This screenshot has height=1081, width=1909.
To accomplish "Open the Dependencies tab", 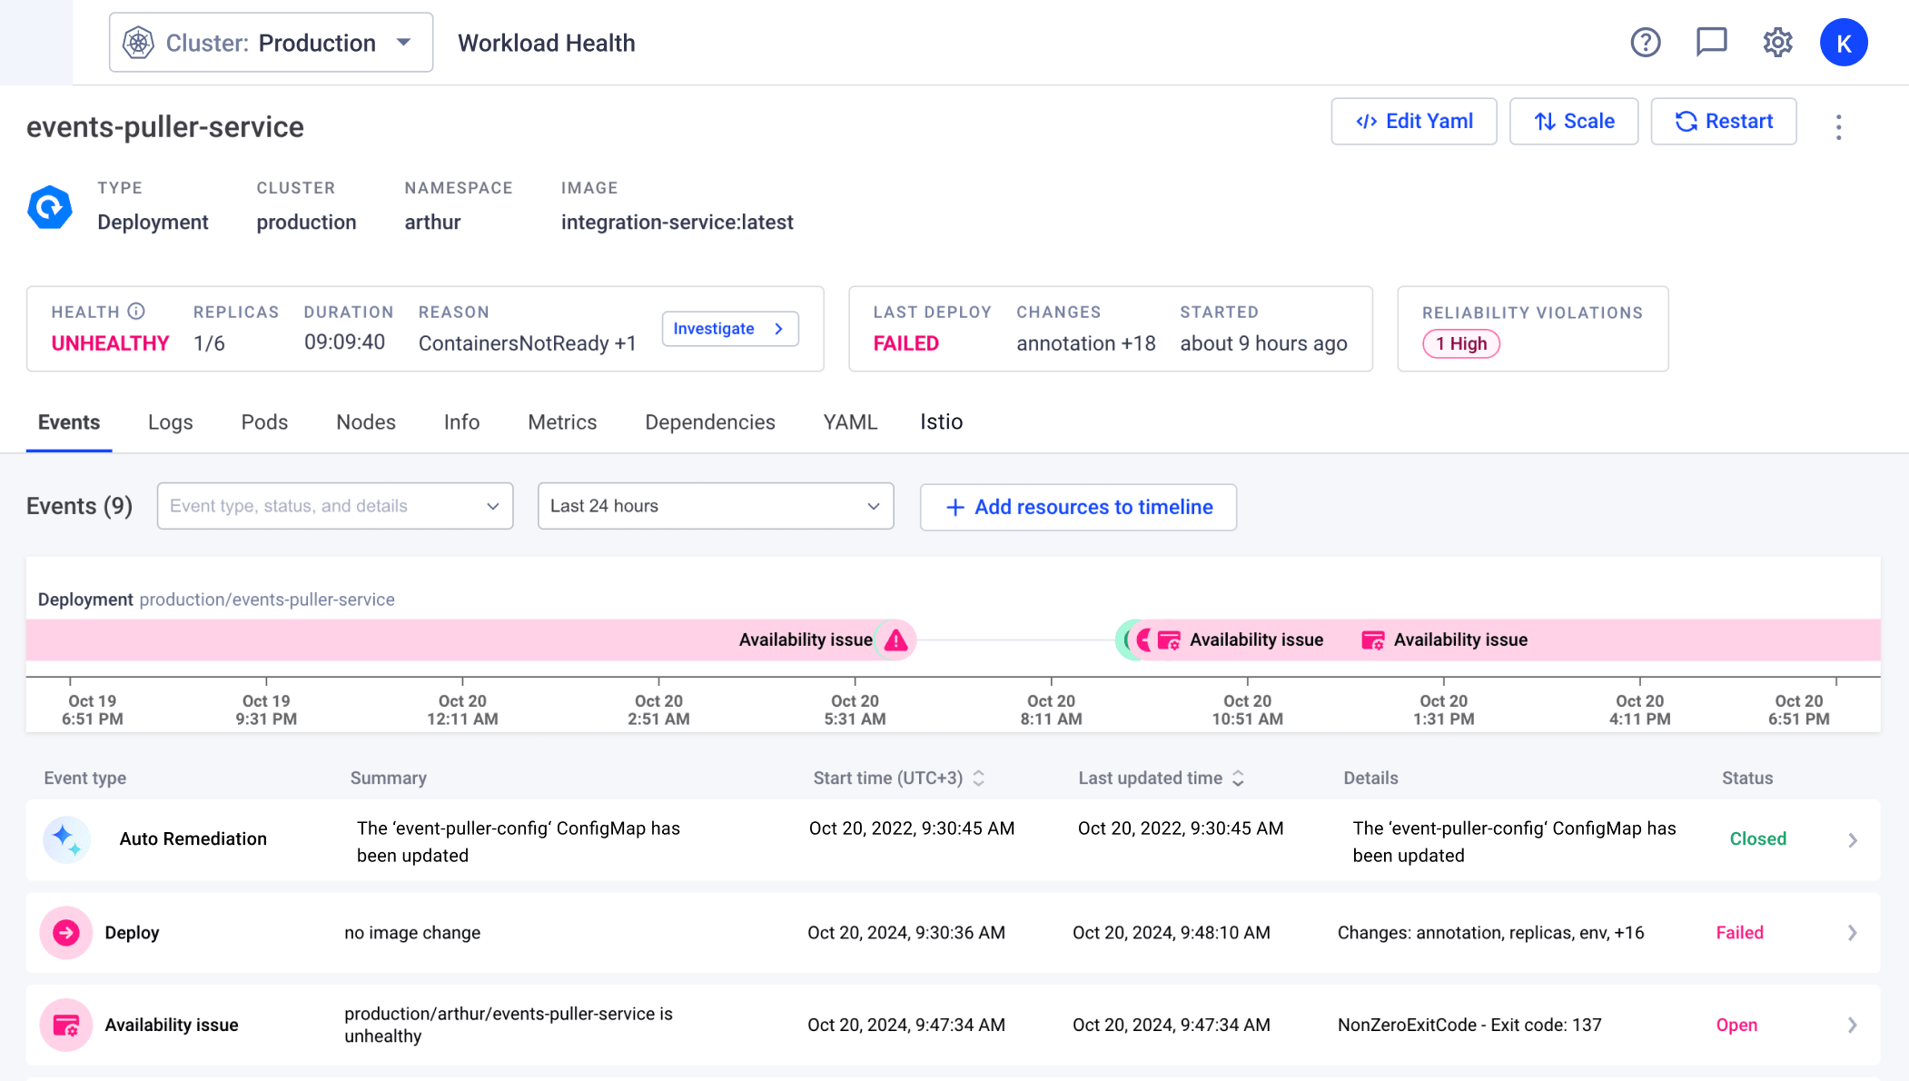I will point(709,422).
